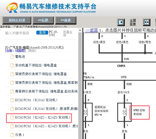Click the 蓝色/白色 wire color label

point(123,92)
